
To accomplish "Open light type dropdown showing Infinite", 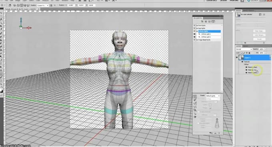I will pos(213,99).
